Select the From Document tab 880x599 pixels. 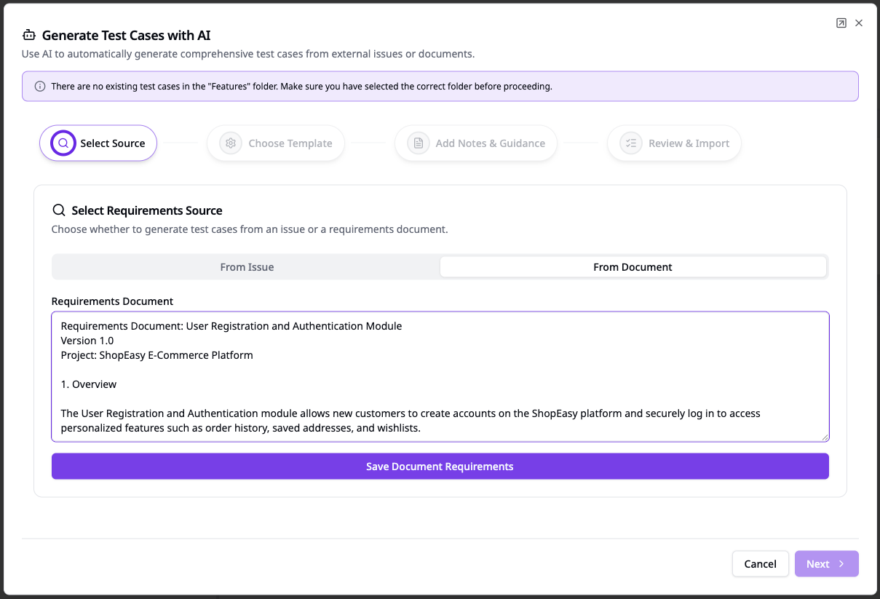pos(633,266)
